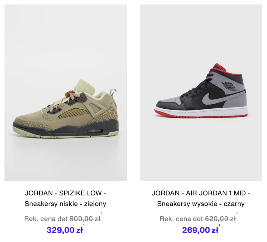The height and width of the screenshot is (242, 267).
Task: Open the Spizike Low sneaker product image
Action: [66, 93]
